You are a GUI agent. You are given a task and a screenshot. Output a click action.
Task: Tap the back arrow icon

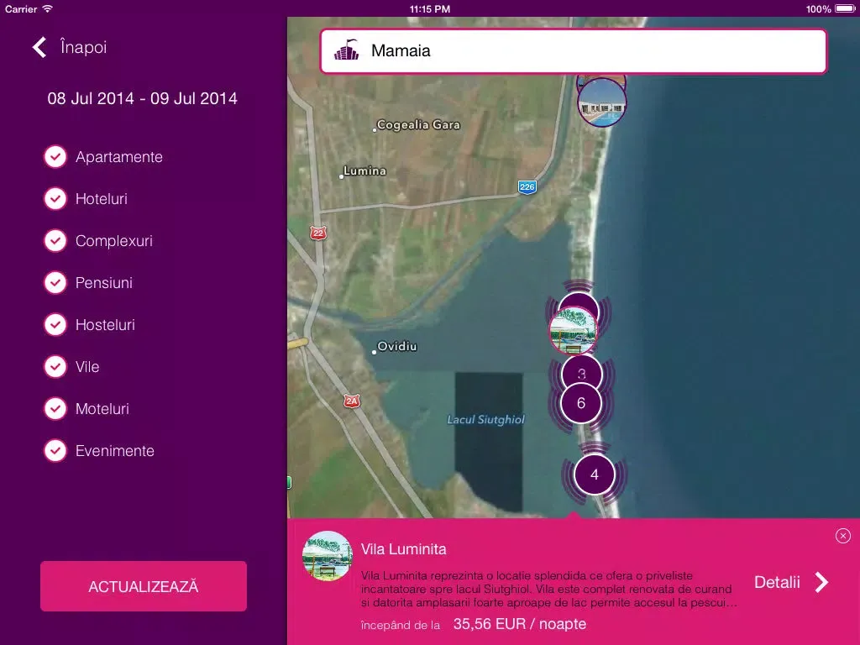(x=39, y=47)
